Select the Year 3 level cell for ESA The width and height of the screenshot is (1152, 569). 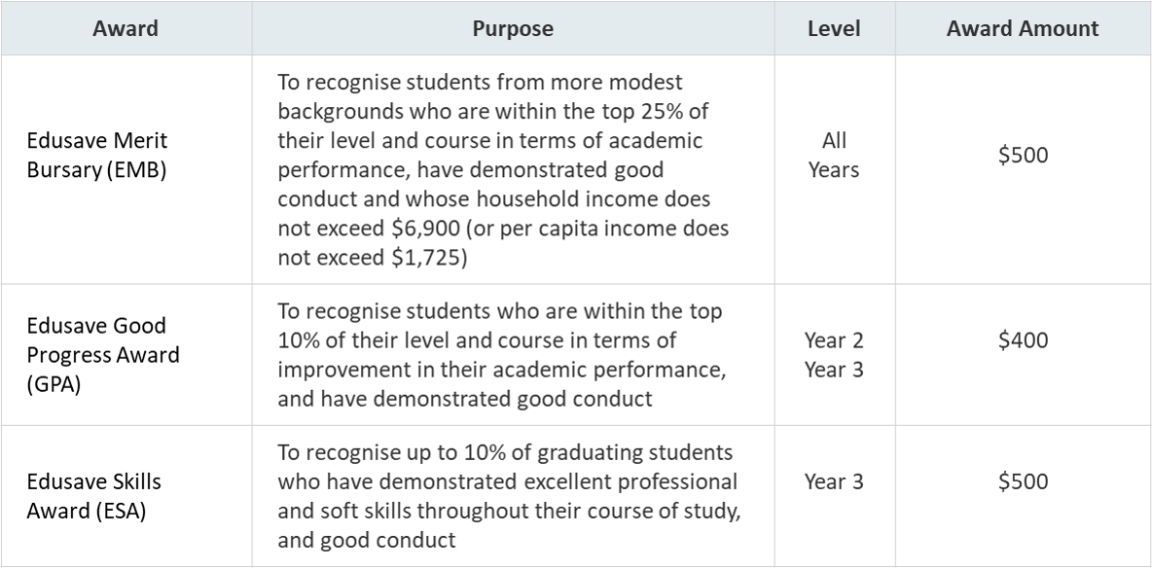pyautogui.click(x=834, y=496)
